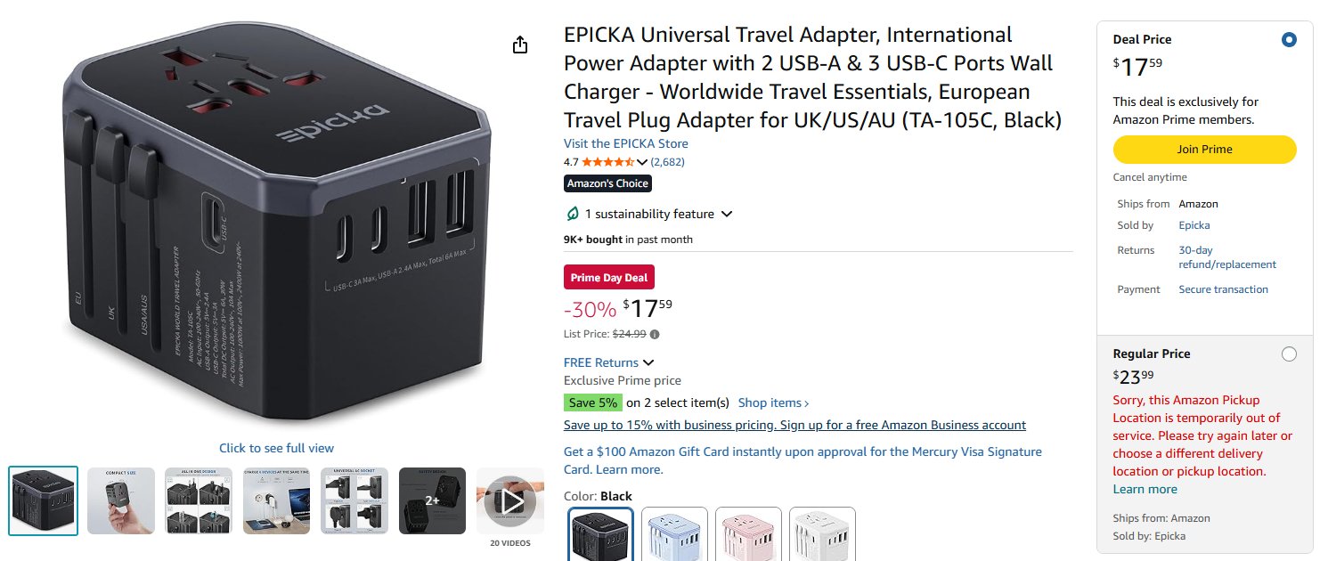
Task: Click the Prime Day Deal badge
Action: tap(609, 278)
